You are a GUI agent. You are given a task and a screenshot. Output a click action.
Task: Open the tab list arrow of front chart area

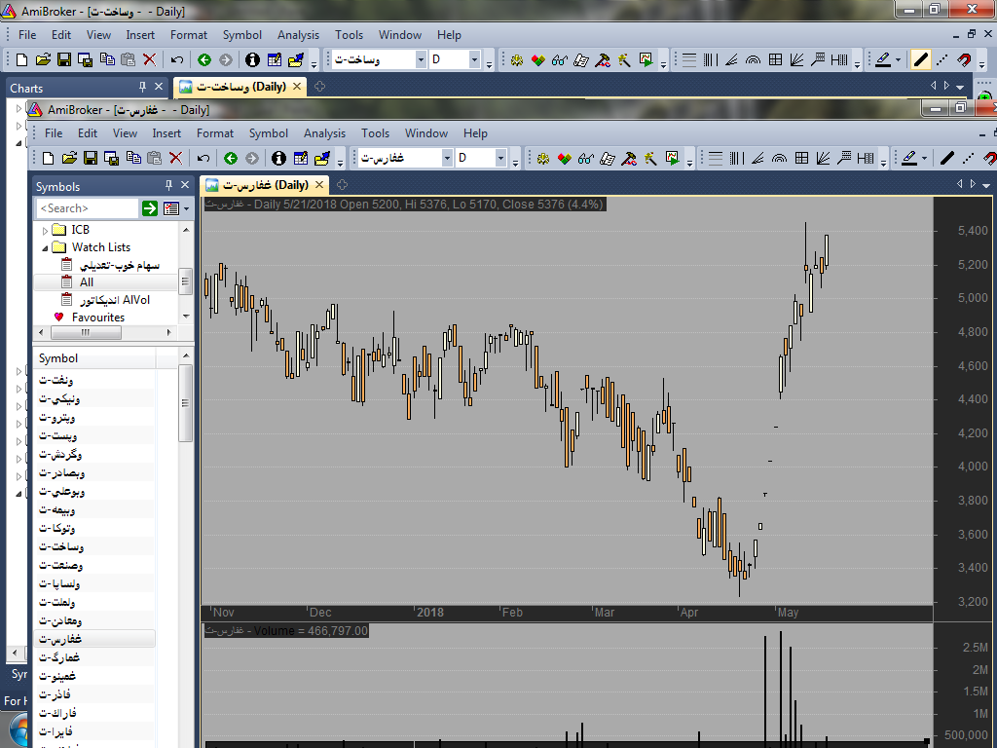tap(986, 185)
